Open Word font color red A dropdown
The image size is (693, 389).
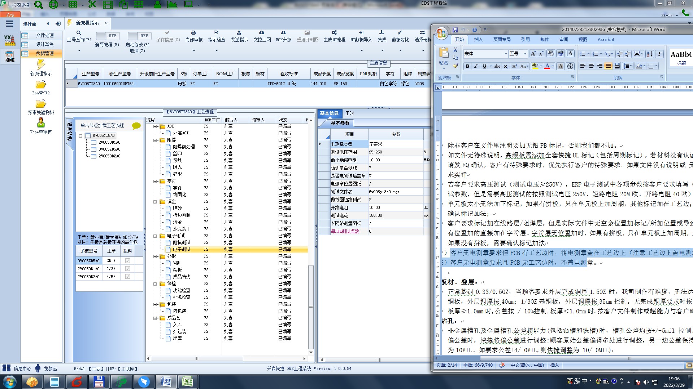pyautogui.click(x=553, y=66)
